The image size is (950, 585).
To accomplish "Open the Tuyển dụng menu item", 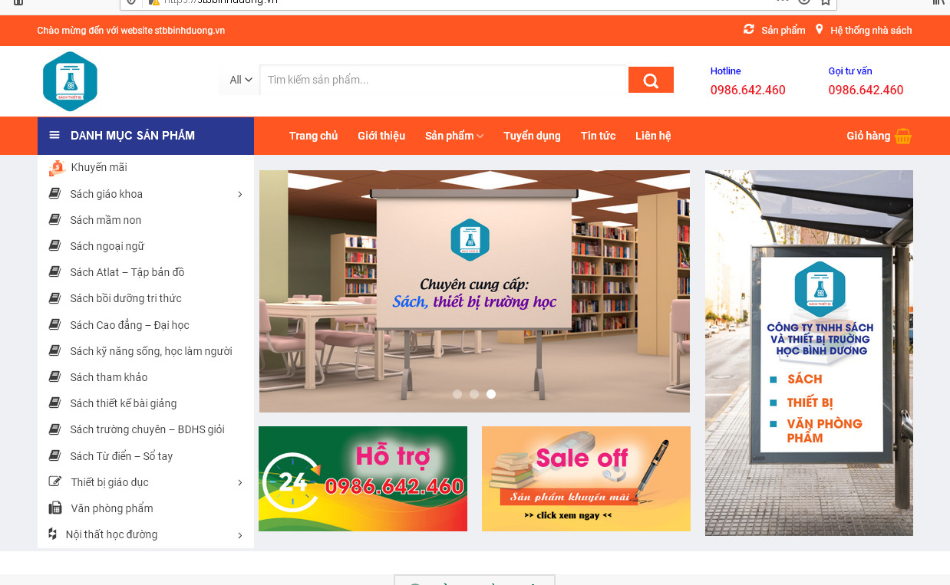I will [x=532, y=136].
